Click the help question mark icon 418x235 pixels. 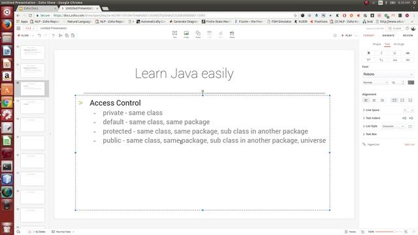[407, 28]
